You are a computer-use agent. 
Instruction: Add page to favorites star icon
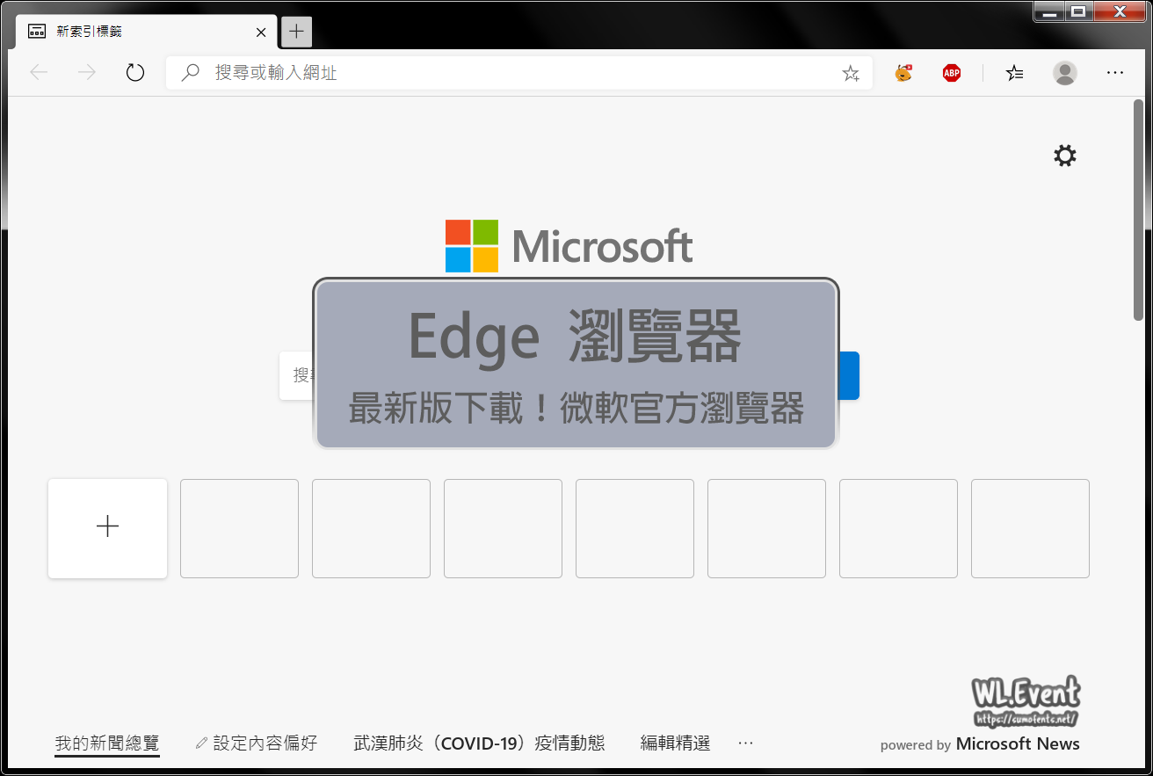pos(851,73)
